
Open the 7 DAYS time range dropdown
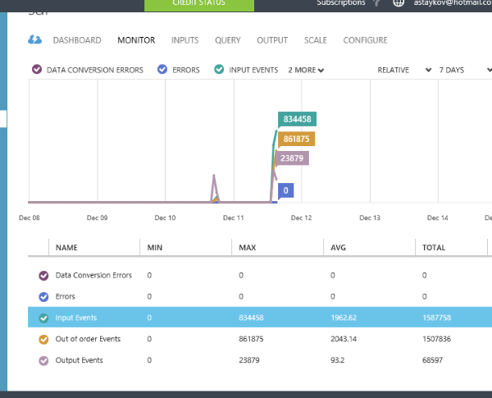(465, 70)
